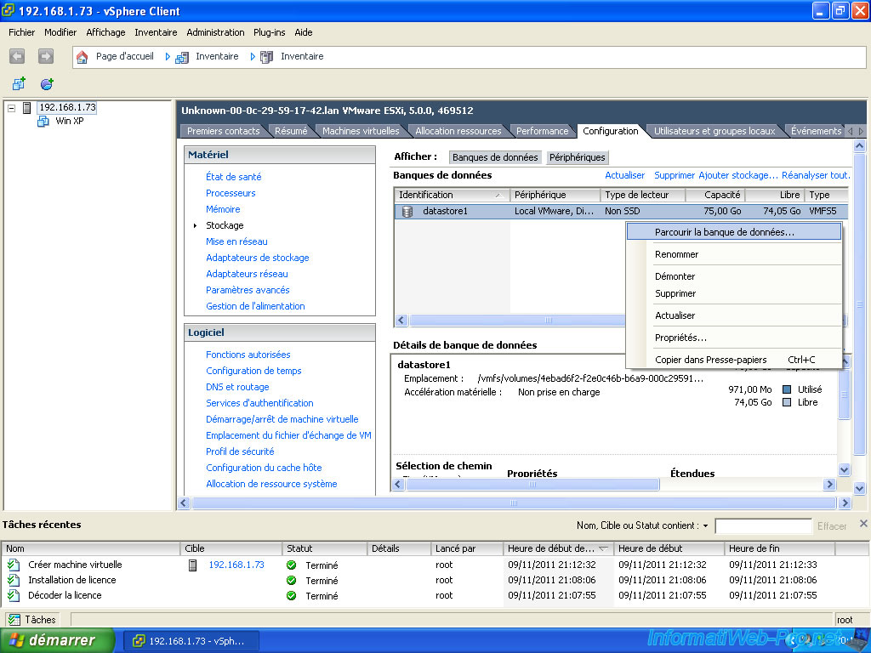Click the Ajouter stockage link

737,175
